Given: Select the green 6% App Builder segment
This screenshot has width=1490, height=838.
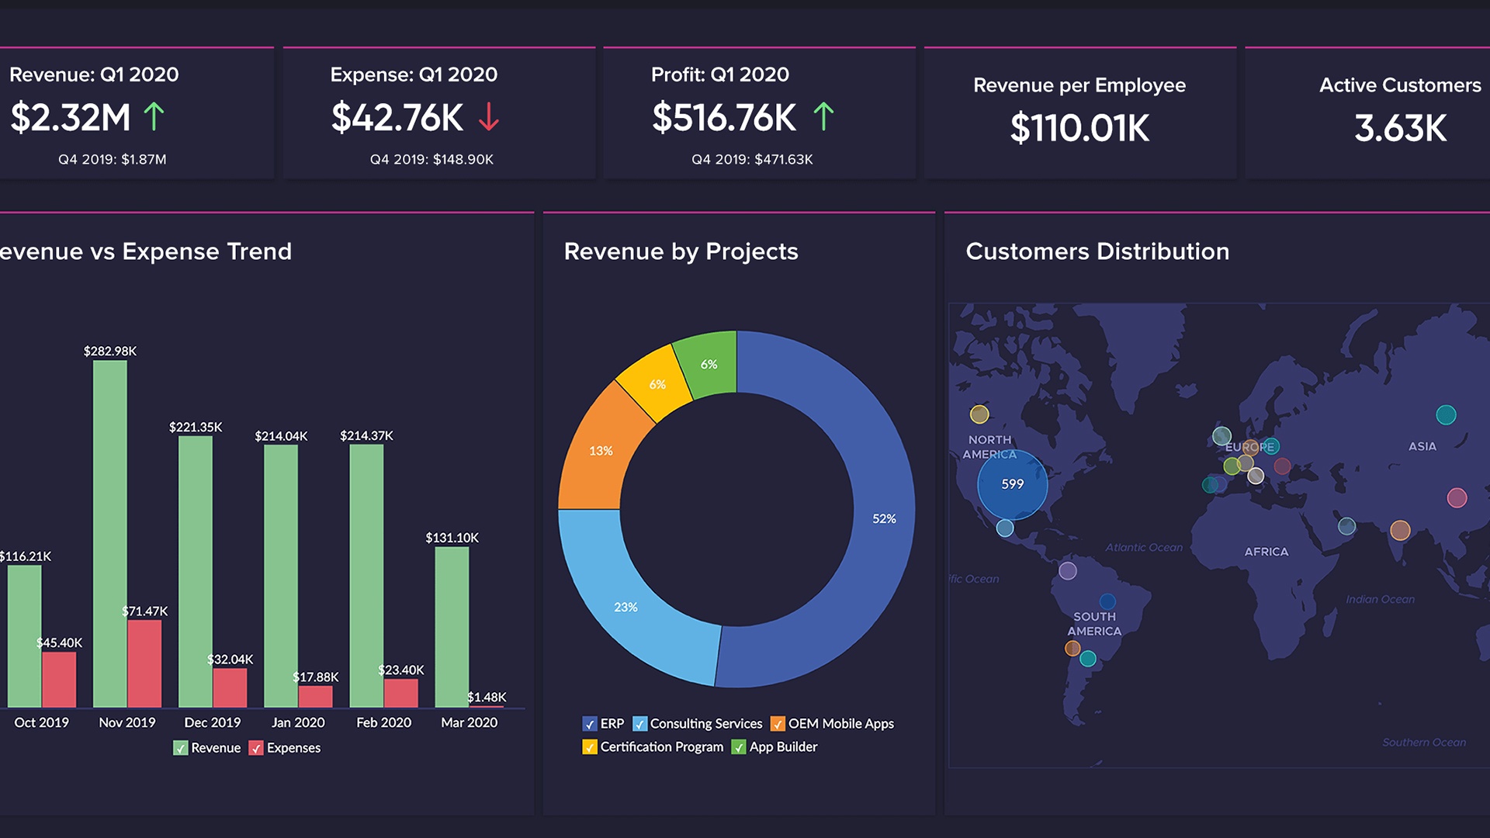Looking at the screenshot, I should 709,364.
